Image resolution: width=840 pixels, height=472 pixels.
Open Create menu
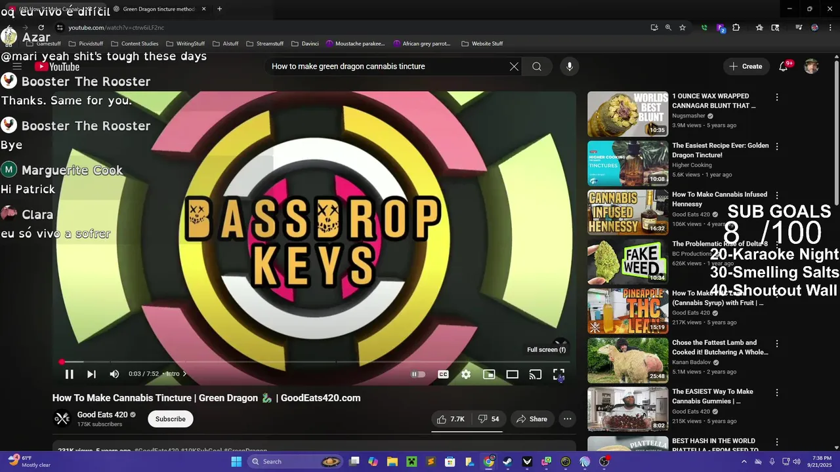[x=745, y=66]
